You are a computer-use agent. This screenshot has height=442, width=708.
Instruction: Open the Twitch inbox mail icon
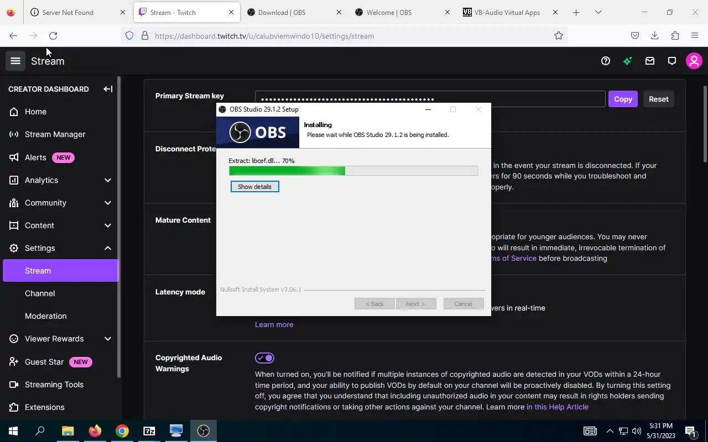click(650, 61)
